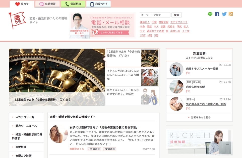
Task: Open the 恋愛失敗度診断 title
Action: pos(195,87)
